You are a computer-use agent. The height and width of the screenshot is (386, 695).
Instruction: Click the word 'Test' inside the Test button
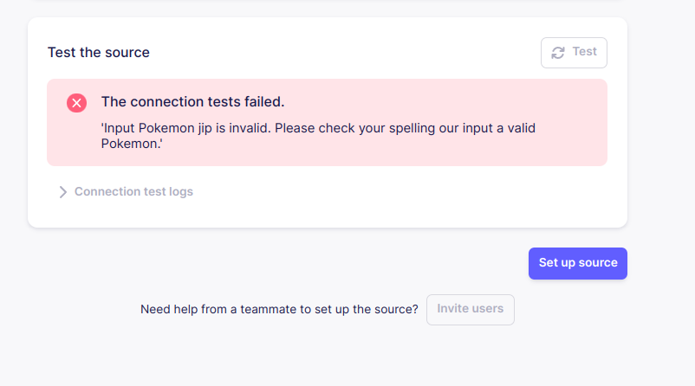585,52
